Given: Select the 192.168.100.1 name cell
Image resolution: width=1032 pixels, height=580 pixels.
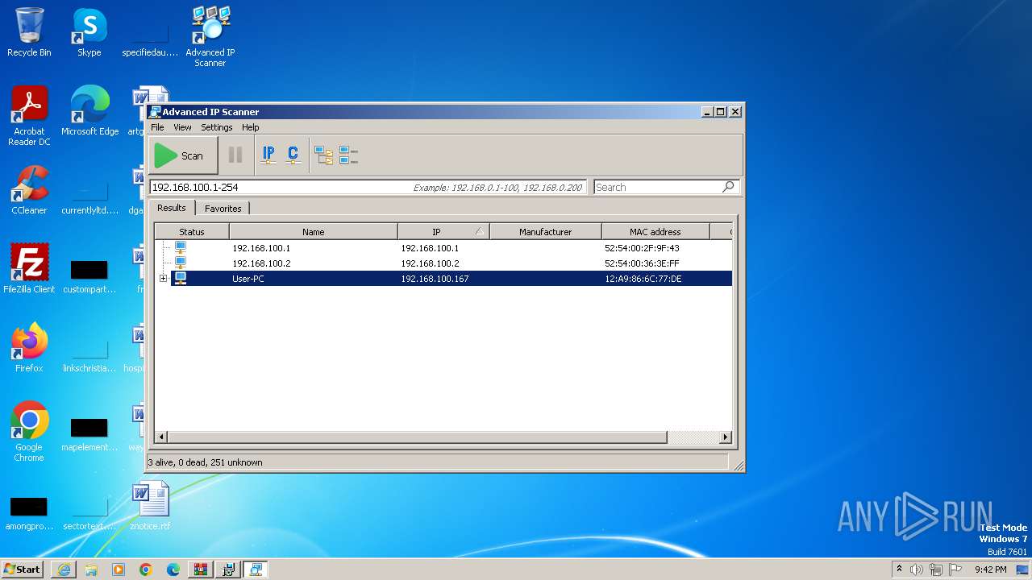Looking at the screenshot, I should tap(261, 248).
